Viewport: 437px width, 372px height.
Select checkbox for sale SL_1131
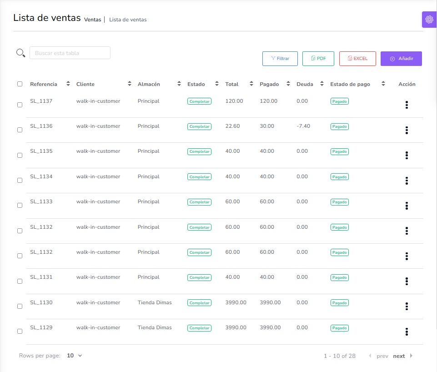(x=20, y=281)
